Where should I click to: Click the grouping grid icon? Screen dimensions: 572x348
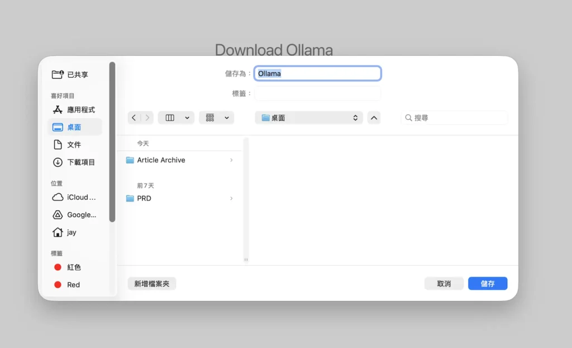[210, 117]
